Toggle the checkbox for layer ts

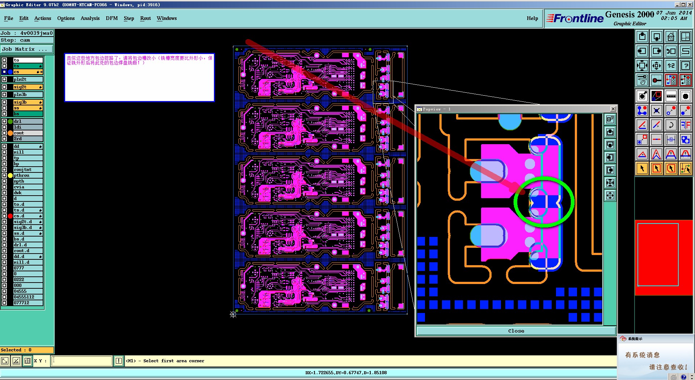[x=4, y=66]
